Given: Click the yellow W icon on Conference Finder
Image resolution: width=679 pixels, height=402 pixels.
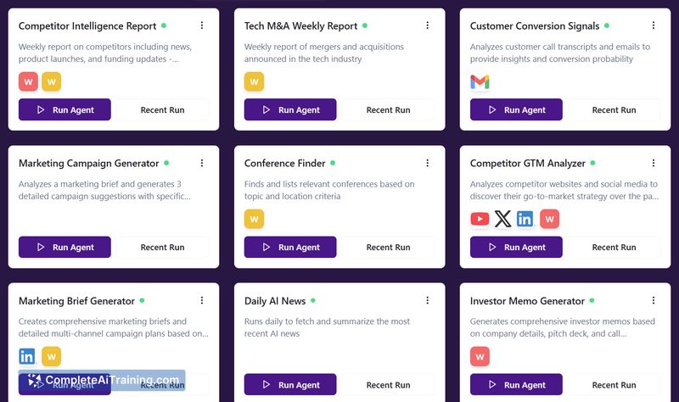Looking at the screenshot, I should pos(254,219).
